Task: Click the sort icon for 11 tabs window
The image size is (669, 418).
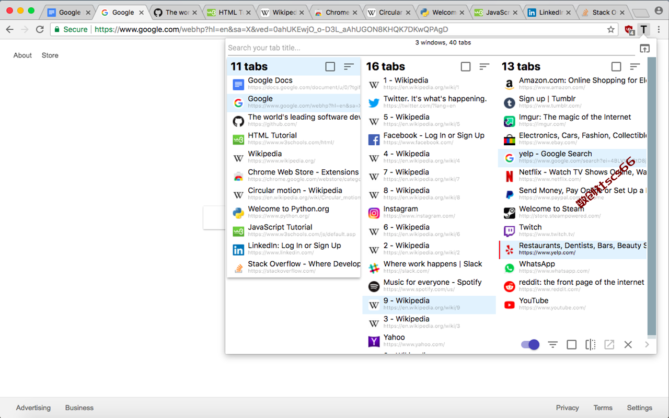Action: tap(349, 66)
